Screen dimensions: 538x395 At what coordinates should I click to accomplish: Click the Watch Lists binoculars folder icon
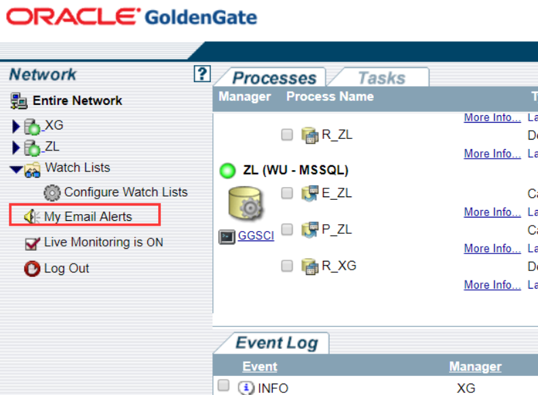(33, 169)
